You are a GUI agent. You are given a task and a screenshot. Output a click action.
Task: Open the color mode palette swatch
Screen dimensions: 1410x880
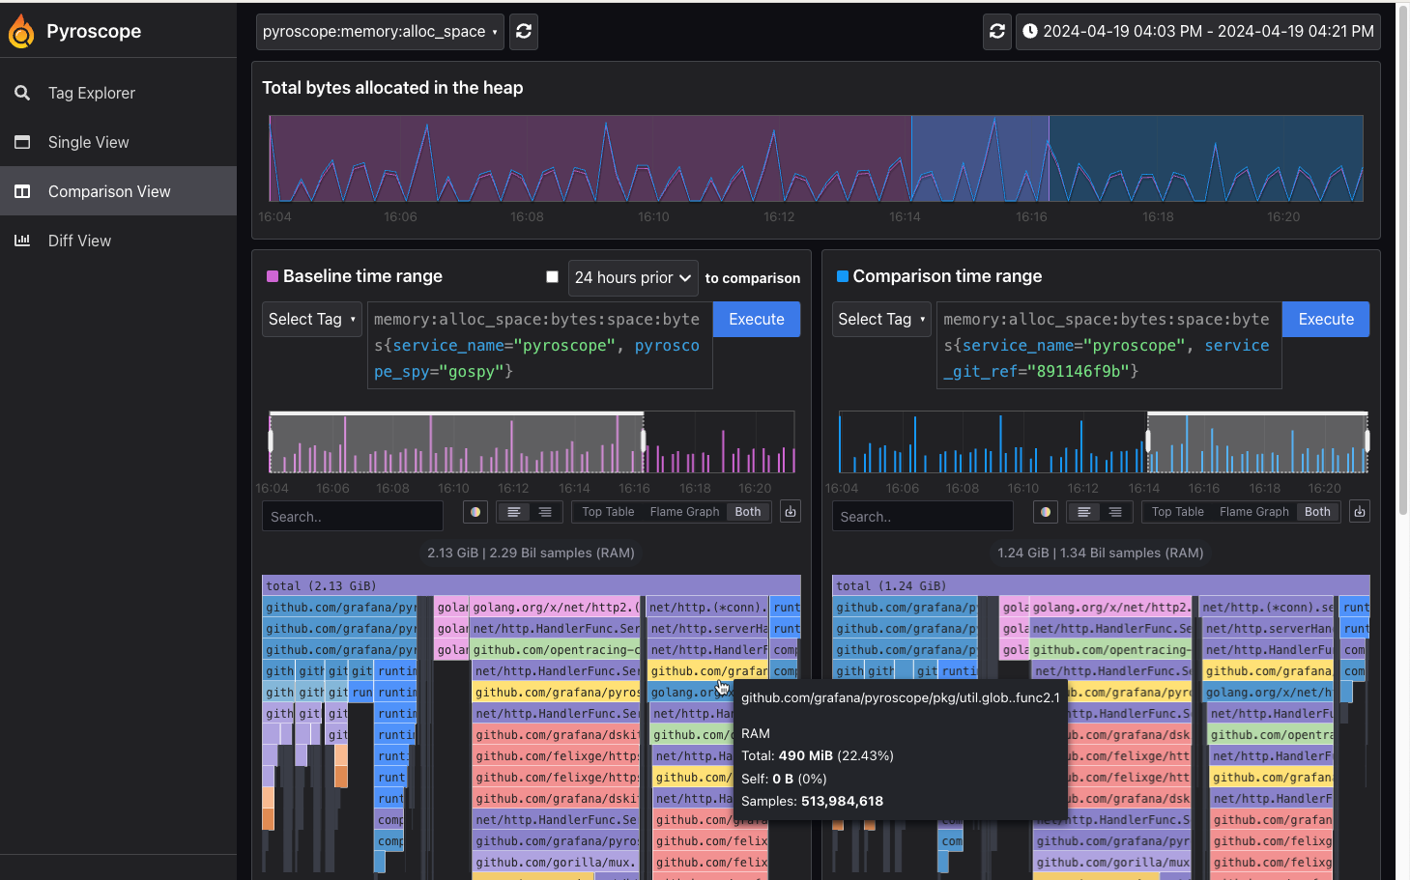click(475, 512)
